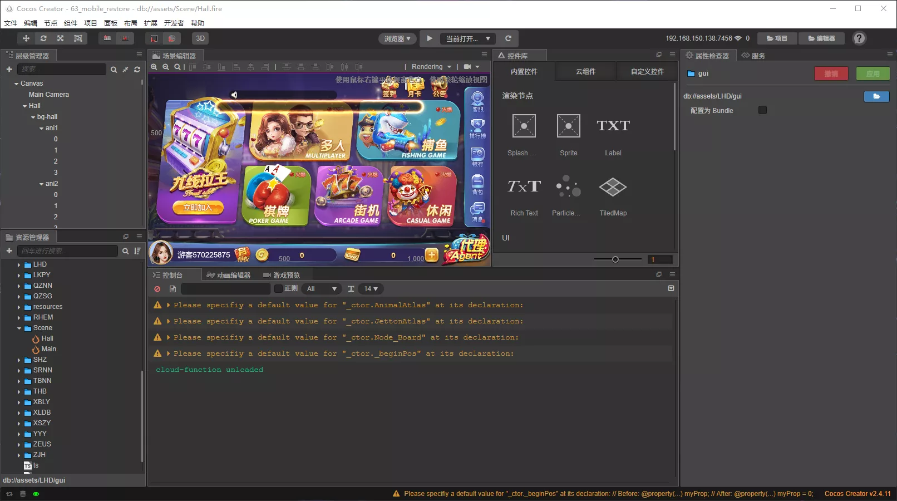Collapse the ani2 node in hierarchy
This screenshot has height=501, width=897.
pos(41,183)
